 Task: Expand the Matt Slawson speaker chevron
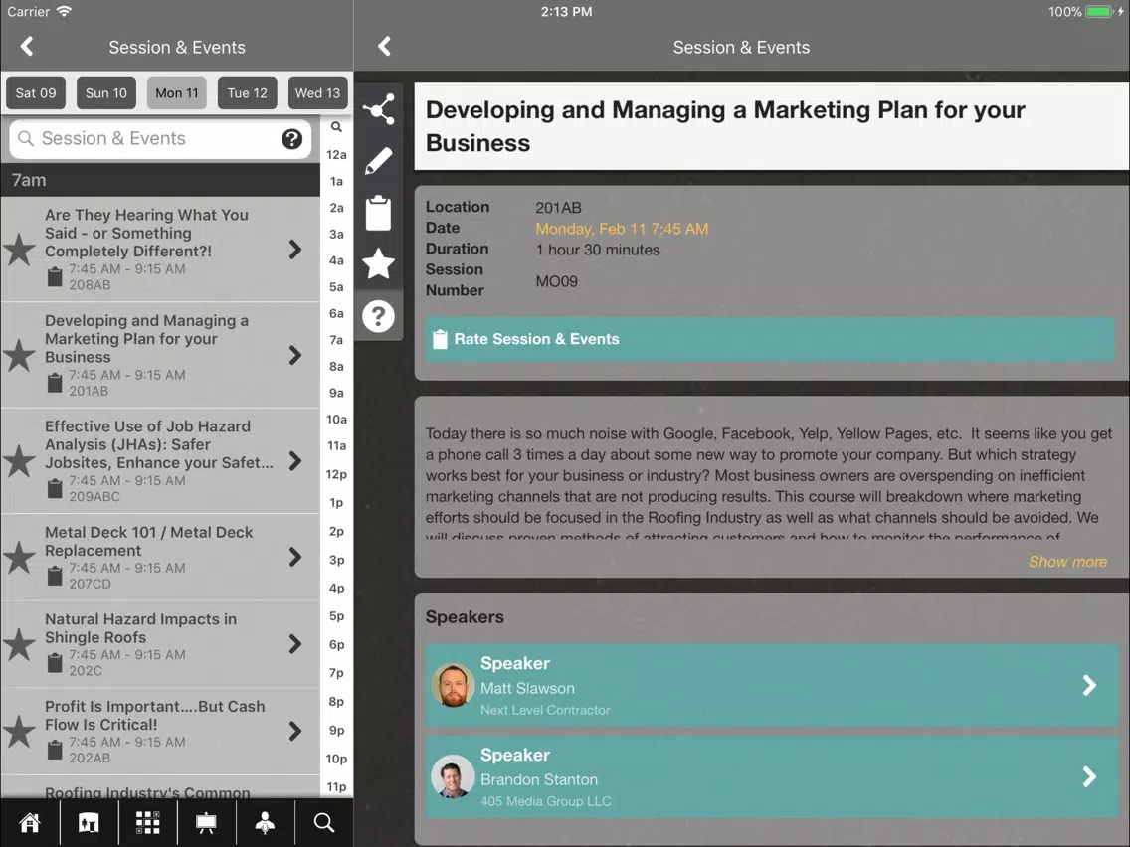(x=1089, y=685)
